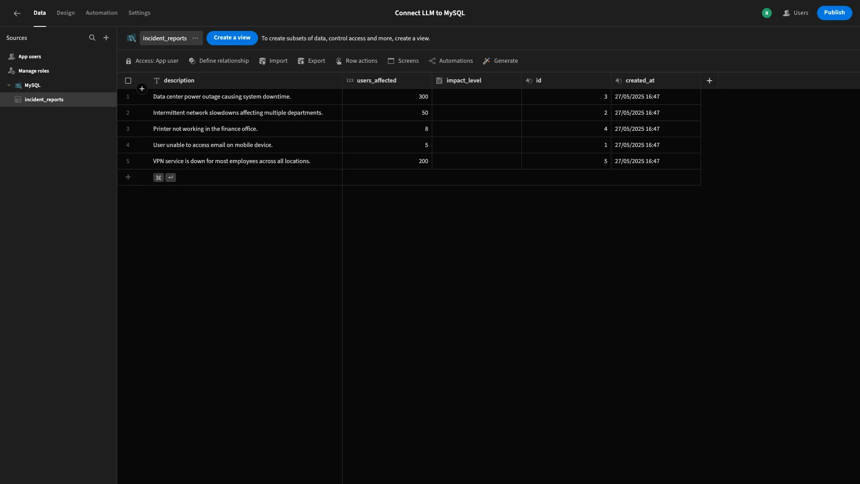This screenshot has height=484, width=860.
Task: Open incident_reports in the sidebar
Action: (x=58, y=100)
